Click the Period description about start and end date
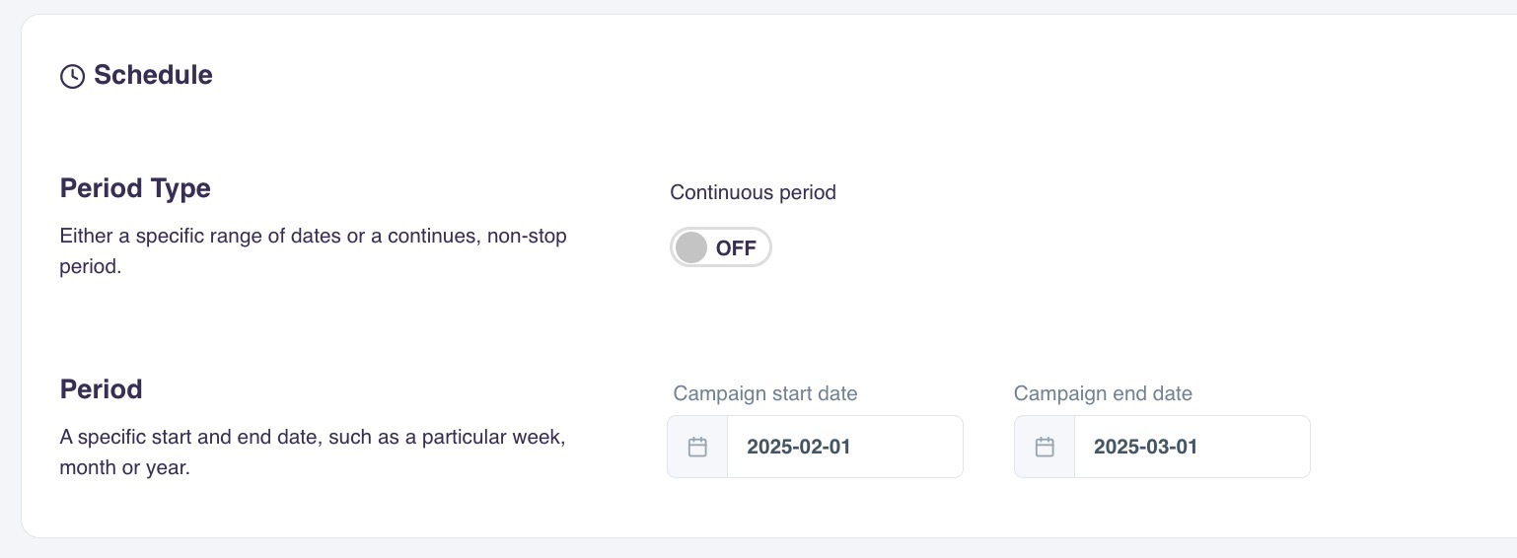This screenshot has width=1517, height=558. point(312,452)
